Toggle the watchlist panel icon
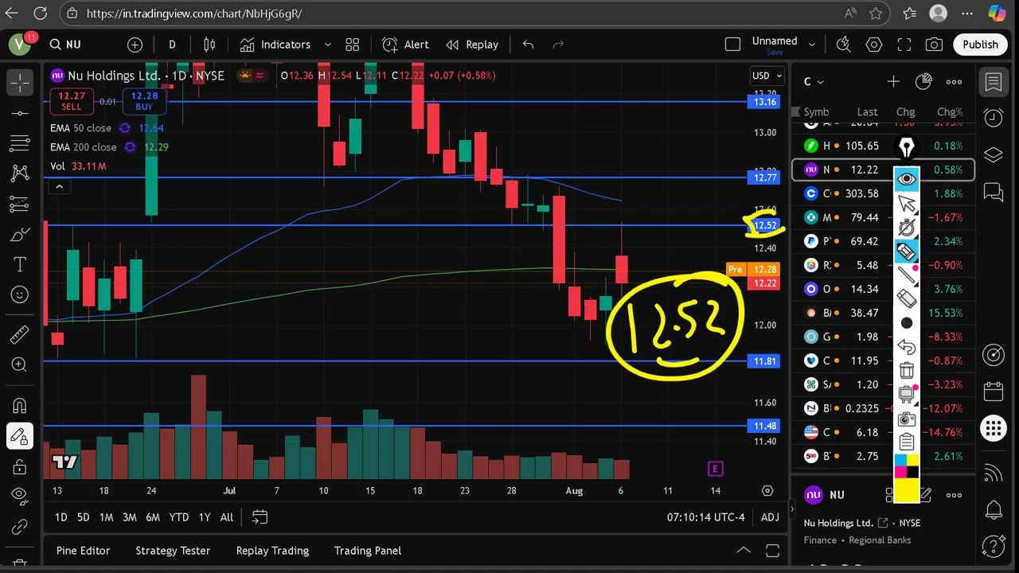Screen dimensions: 1019x573 point(994,81)
